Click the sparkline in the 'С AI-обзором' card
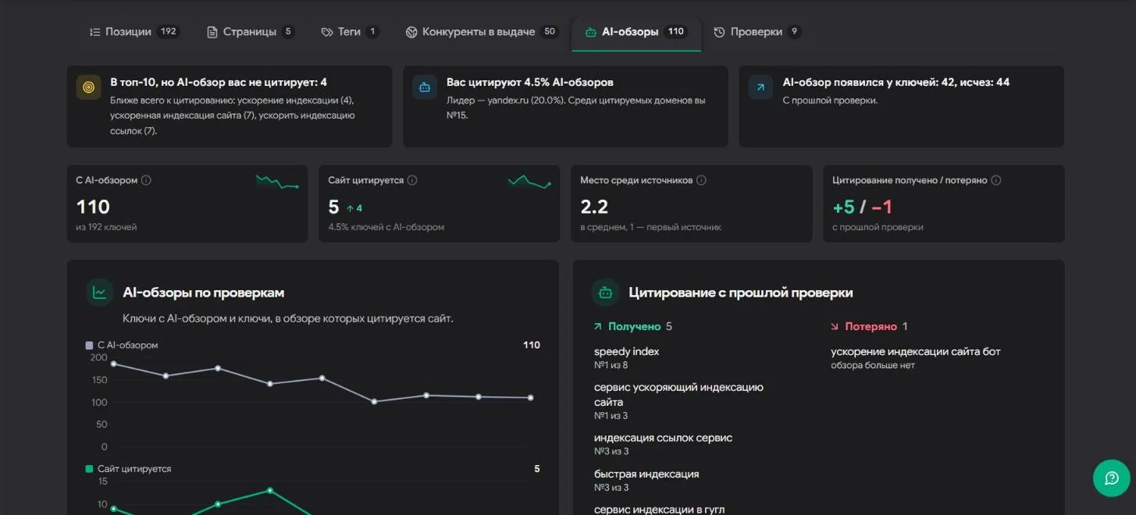The width and height of the screenshot is (1136, 515). [x=277, y=183]
